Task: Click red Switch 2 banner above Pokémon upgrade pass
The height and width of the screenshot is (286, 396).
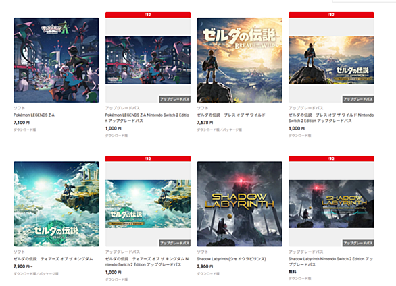Action: pos(148,15)
